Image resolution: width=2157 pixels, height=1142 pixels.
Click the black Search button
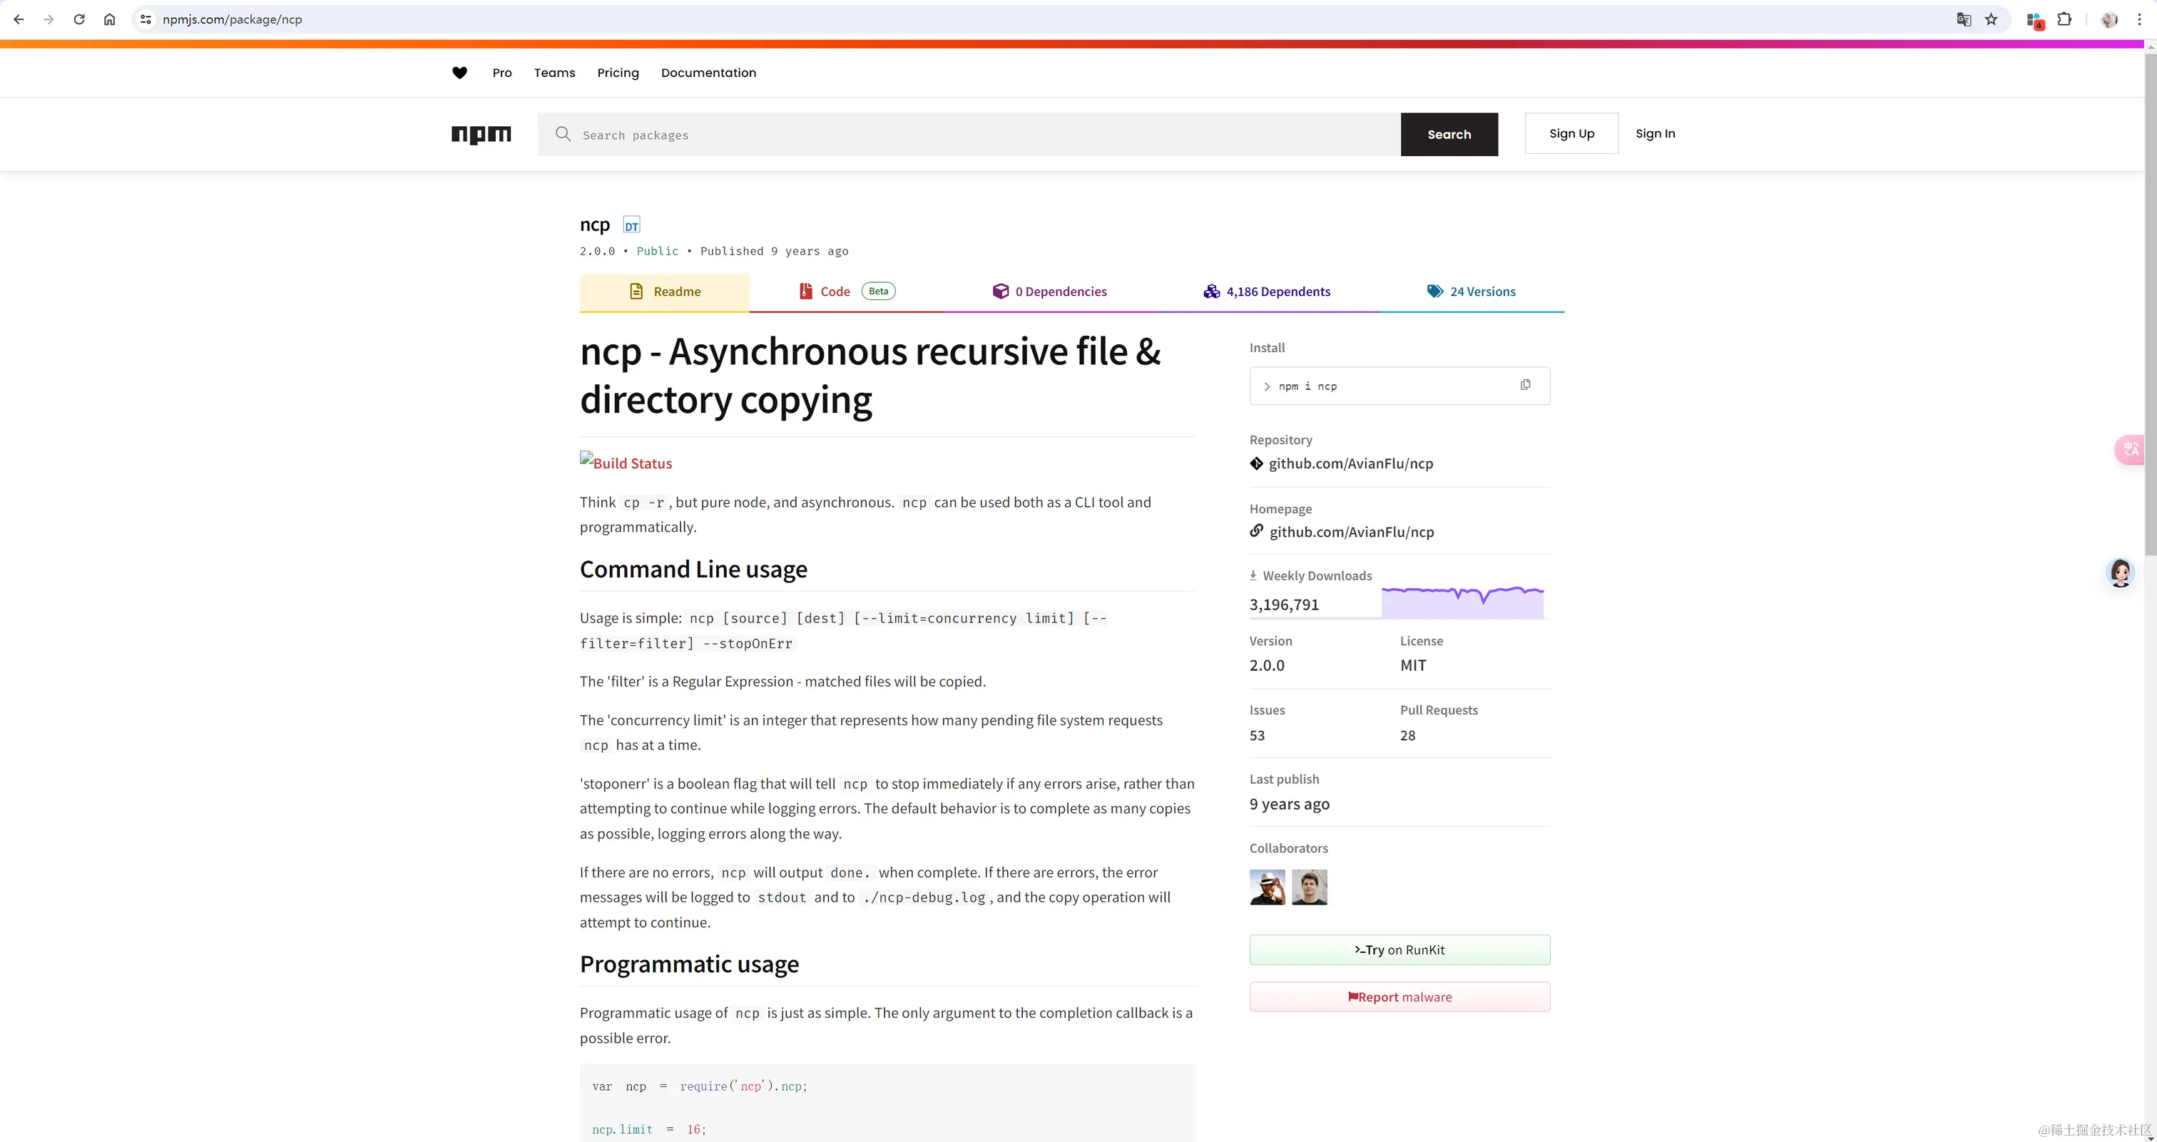pos(1449,134)
